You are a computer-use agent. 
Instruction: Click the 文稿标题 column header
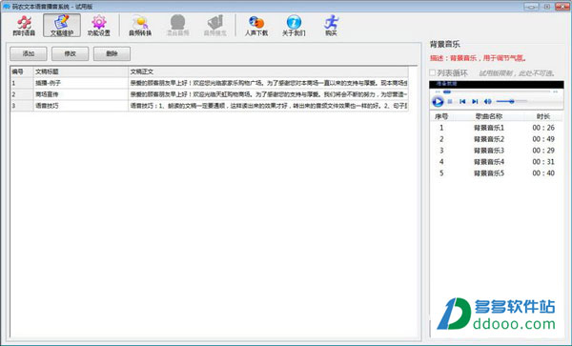click(81, 71)
